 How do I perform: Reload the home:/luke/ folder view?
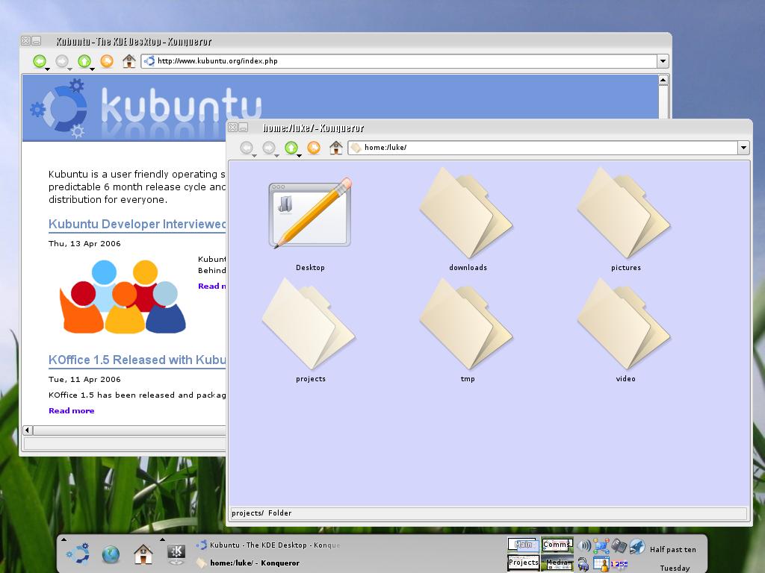click(x=314, y=147)
